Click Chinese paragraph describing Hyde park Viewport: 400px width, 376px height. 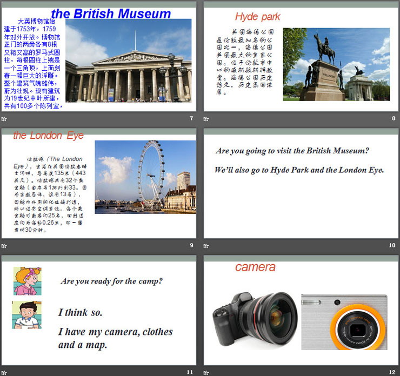(x=245, y=62)
